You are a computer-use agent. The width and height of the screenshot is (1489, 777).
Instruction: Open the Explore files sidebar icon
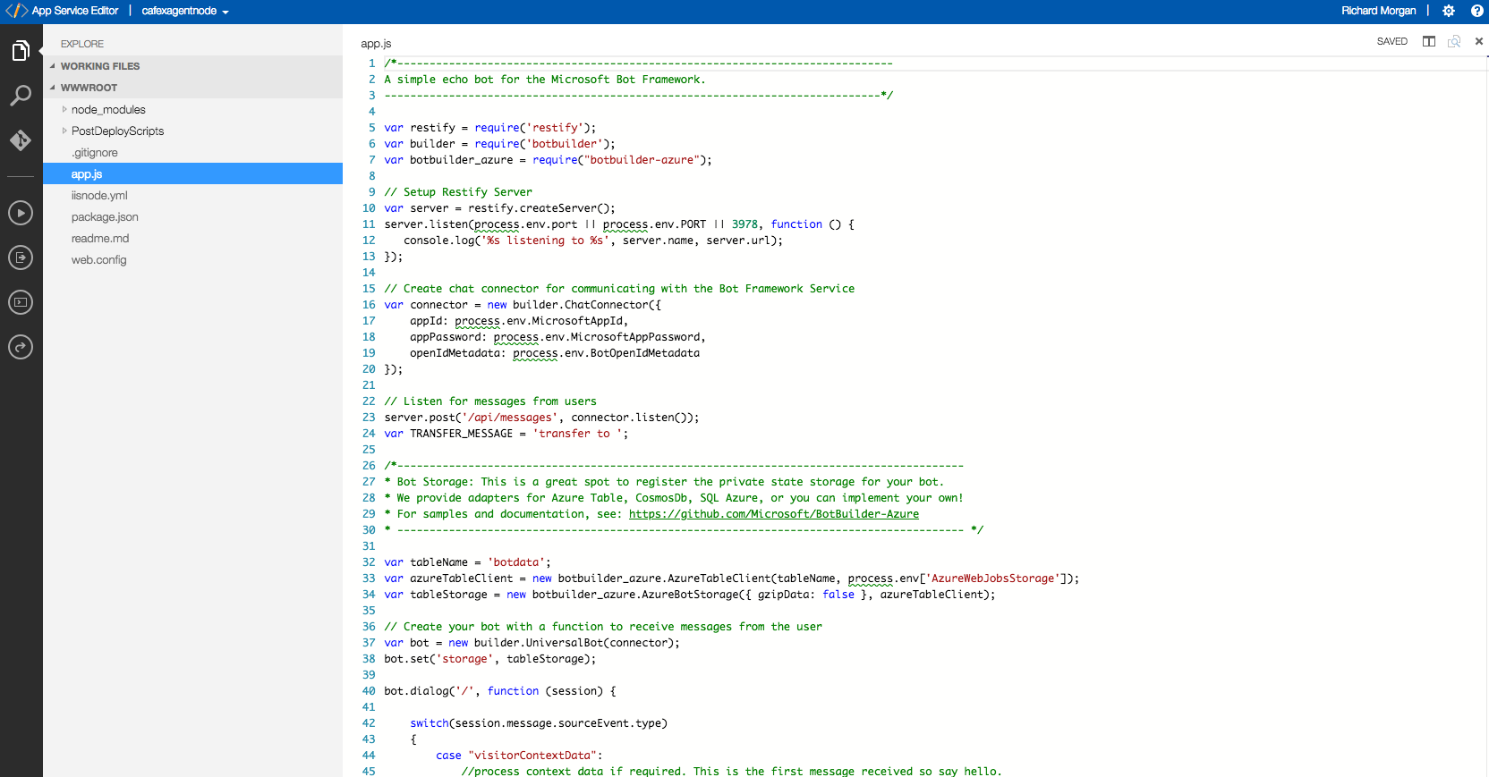pyautogui.click(x=21, y=51)
